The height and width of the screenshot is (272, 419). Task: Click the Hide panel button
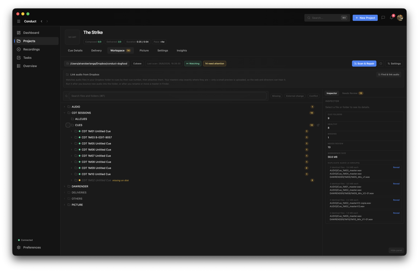[x=396, y=251]
